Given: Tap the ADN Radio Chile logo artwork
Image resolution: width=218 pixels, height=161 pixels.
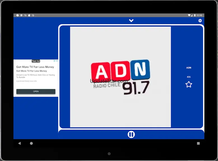Looking at the screenshot, I should tap(120, 77).
